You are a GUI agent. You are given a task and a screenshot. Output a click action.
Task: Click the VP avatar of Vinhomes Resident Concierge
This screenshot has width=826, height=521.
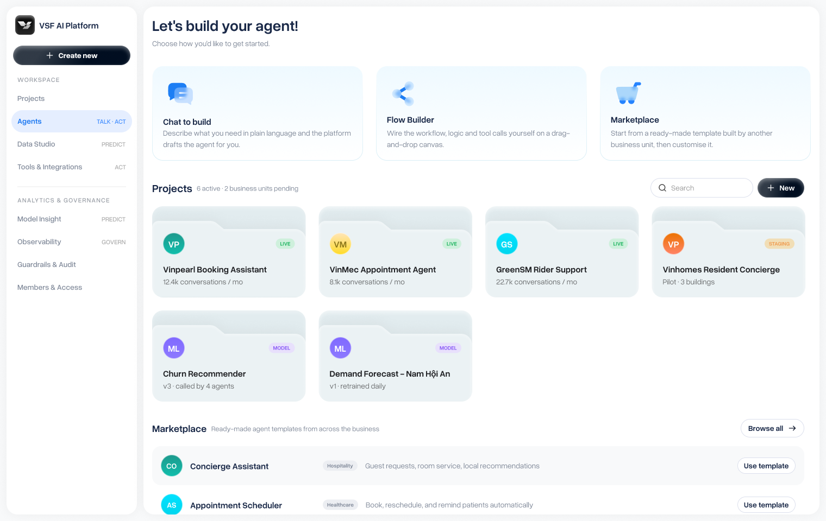673,244
